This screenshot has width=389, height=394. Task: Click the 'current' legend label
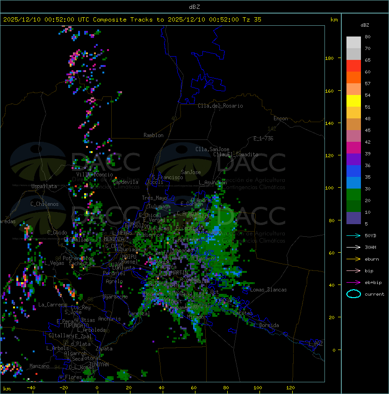375,294
